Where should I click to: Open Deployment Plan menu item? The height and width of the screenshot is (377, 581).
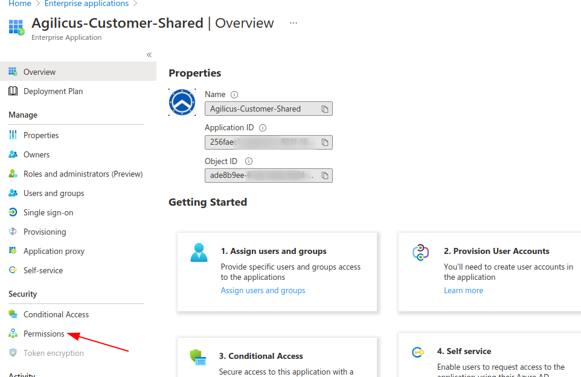click(x=53, y=91)
